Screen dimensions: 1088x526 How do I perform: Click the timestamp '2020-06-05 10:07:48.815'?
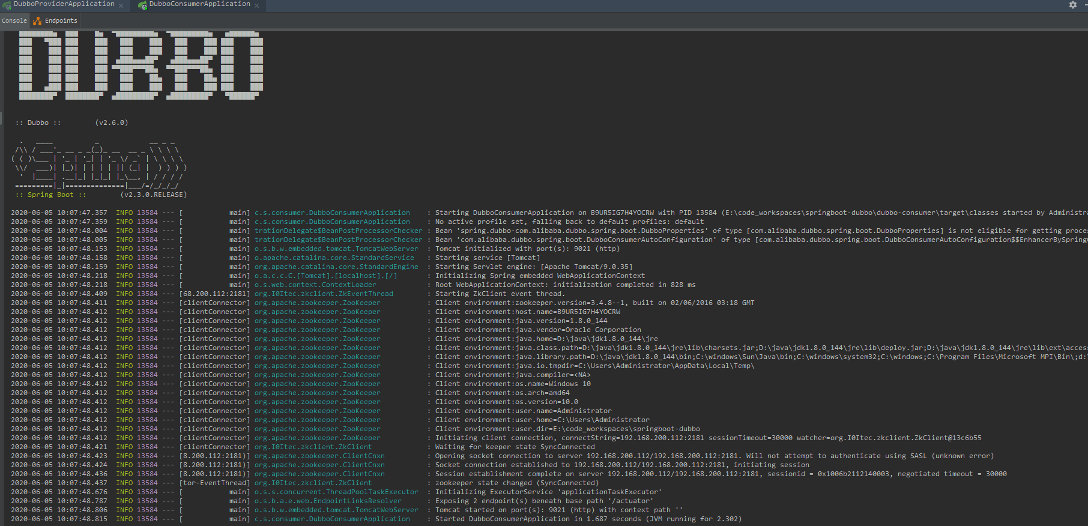click(59, 519)
